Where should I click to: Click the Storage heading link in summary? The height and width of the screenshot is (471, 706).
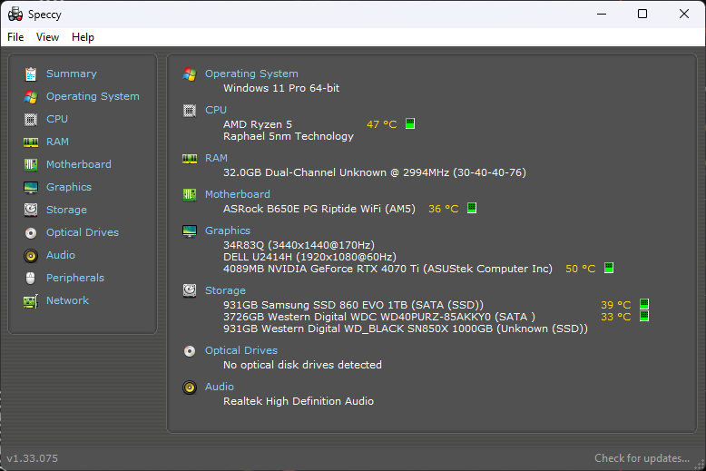(225, 290)
